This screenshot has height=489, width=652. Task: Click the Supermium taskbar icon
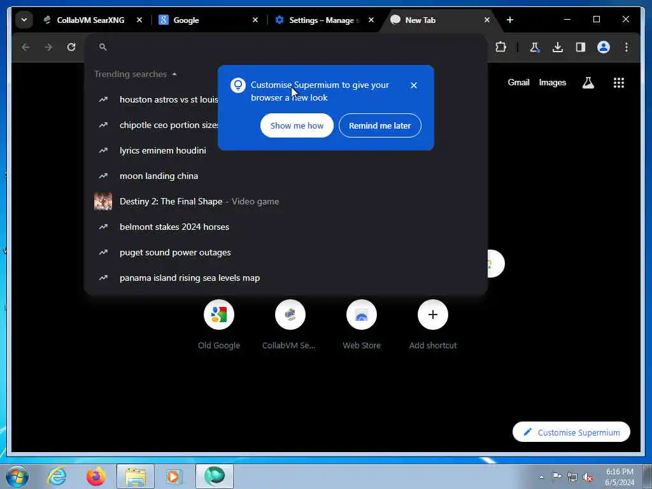pos(215,476)
